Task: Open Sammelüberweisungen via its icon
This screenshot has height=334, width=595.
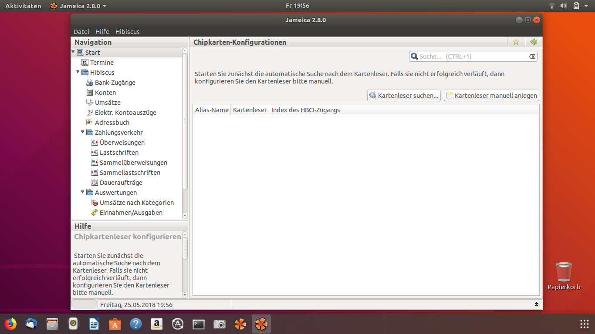Action: coord(95,163)
